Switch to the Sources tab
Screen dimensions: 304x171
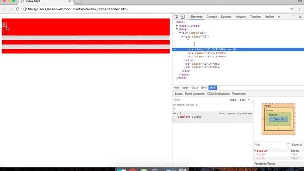coord(226,17)
